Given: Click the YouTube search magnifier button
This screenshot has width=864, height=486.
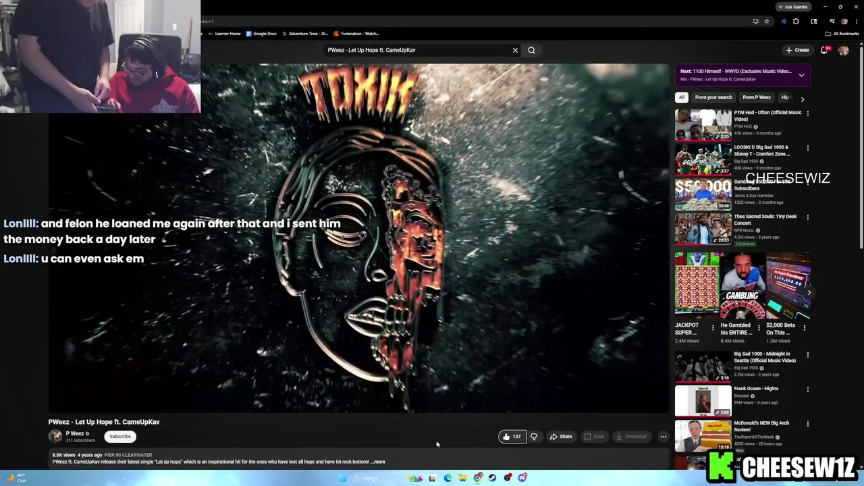Looking at the screenshot, I should click(x=531, y=50).
